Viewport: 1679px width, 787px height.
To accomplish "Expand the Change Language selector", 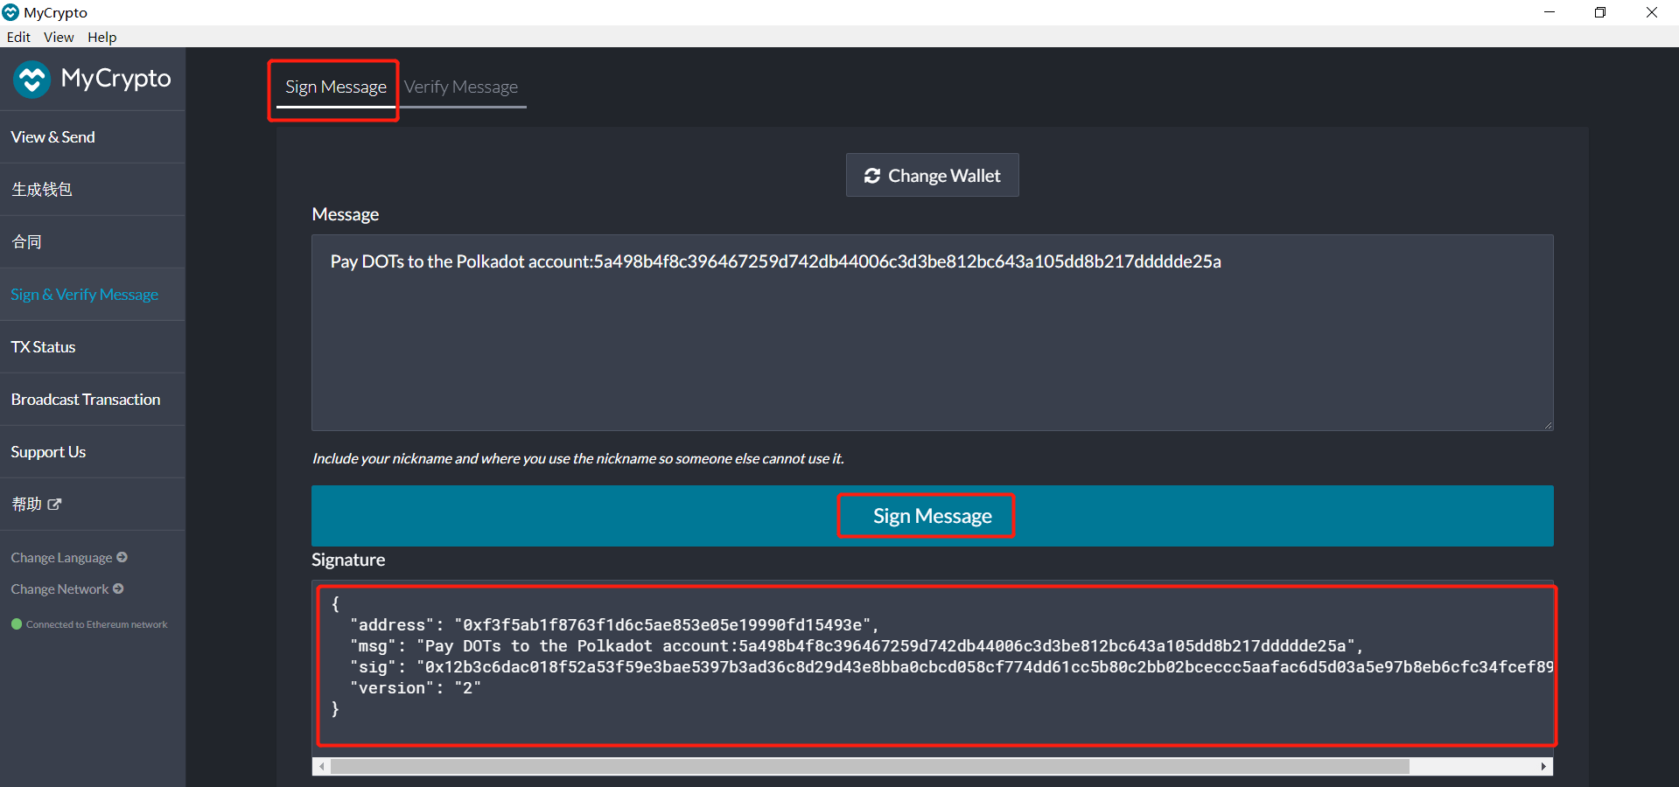I will pyautogui.click(x=61, y=558).
